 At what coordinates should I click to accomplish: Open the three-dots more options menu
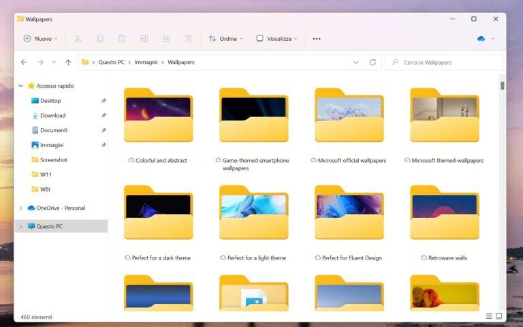click(x=317, y=39)
